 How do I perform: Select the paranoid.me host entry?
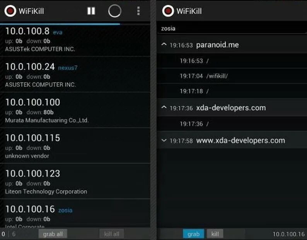click(232, 45)
